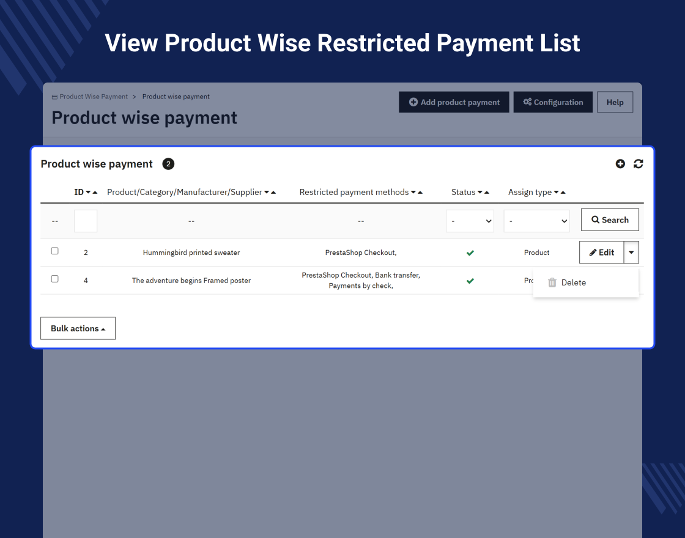Open the Status filter dropdown
Screen dimensions: 685x538
(470, 221)
